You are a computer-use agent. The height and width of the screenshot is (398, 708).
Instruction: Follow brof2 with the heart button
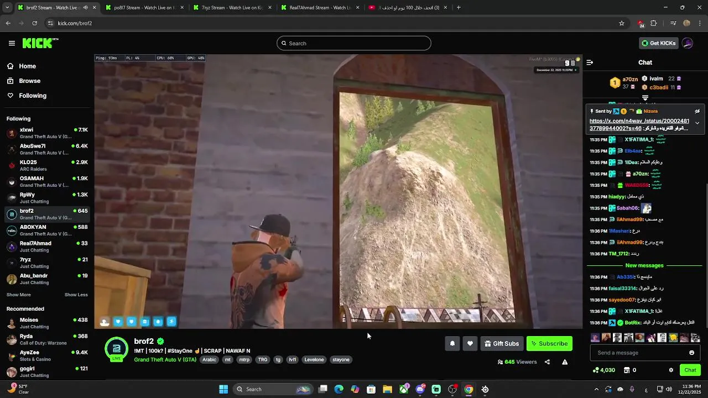click(x=470, y=343)
